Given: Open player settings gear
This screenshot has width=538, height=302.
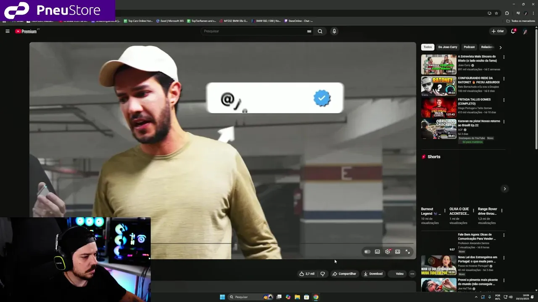Looking at the screenshot, I should [388, 252].
